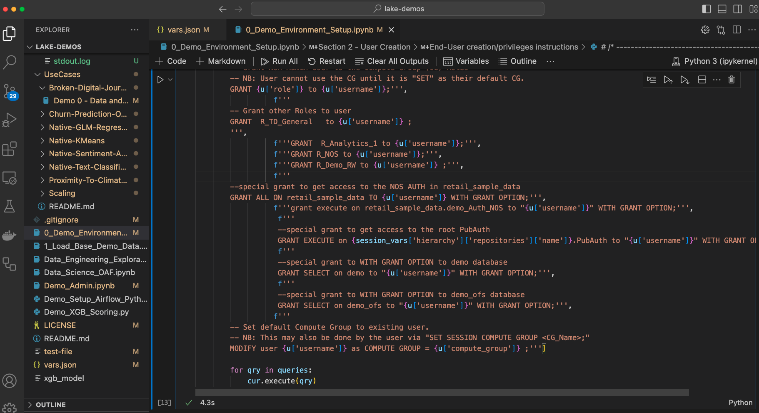This screenshot has height=413, width=759.
Task: Go back with the navigation arrow
Action: click(x=223, y=9)
